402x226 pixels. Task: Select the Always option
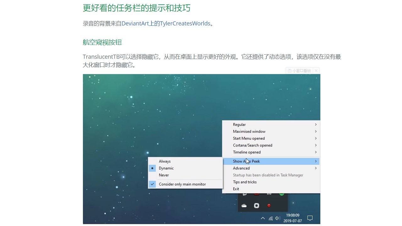click(185, 161)
